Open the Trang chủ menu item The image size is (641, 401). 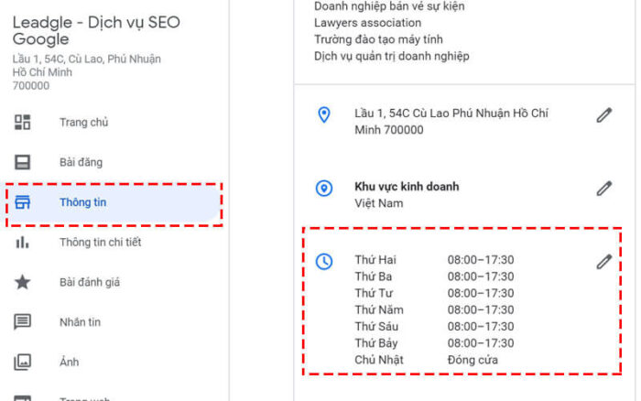click(84, 122)
